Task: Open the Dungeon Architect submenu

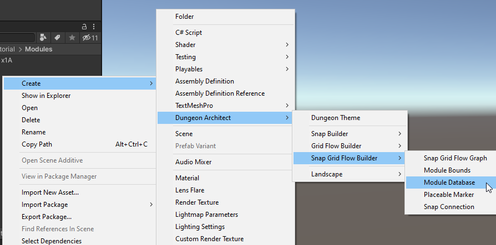Action: (x=226, y=118)
